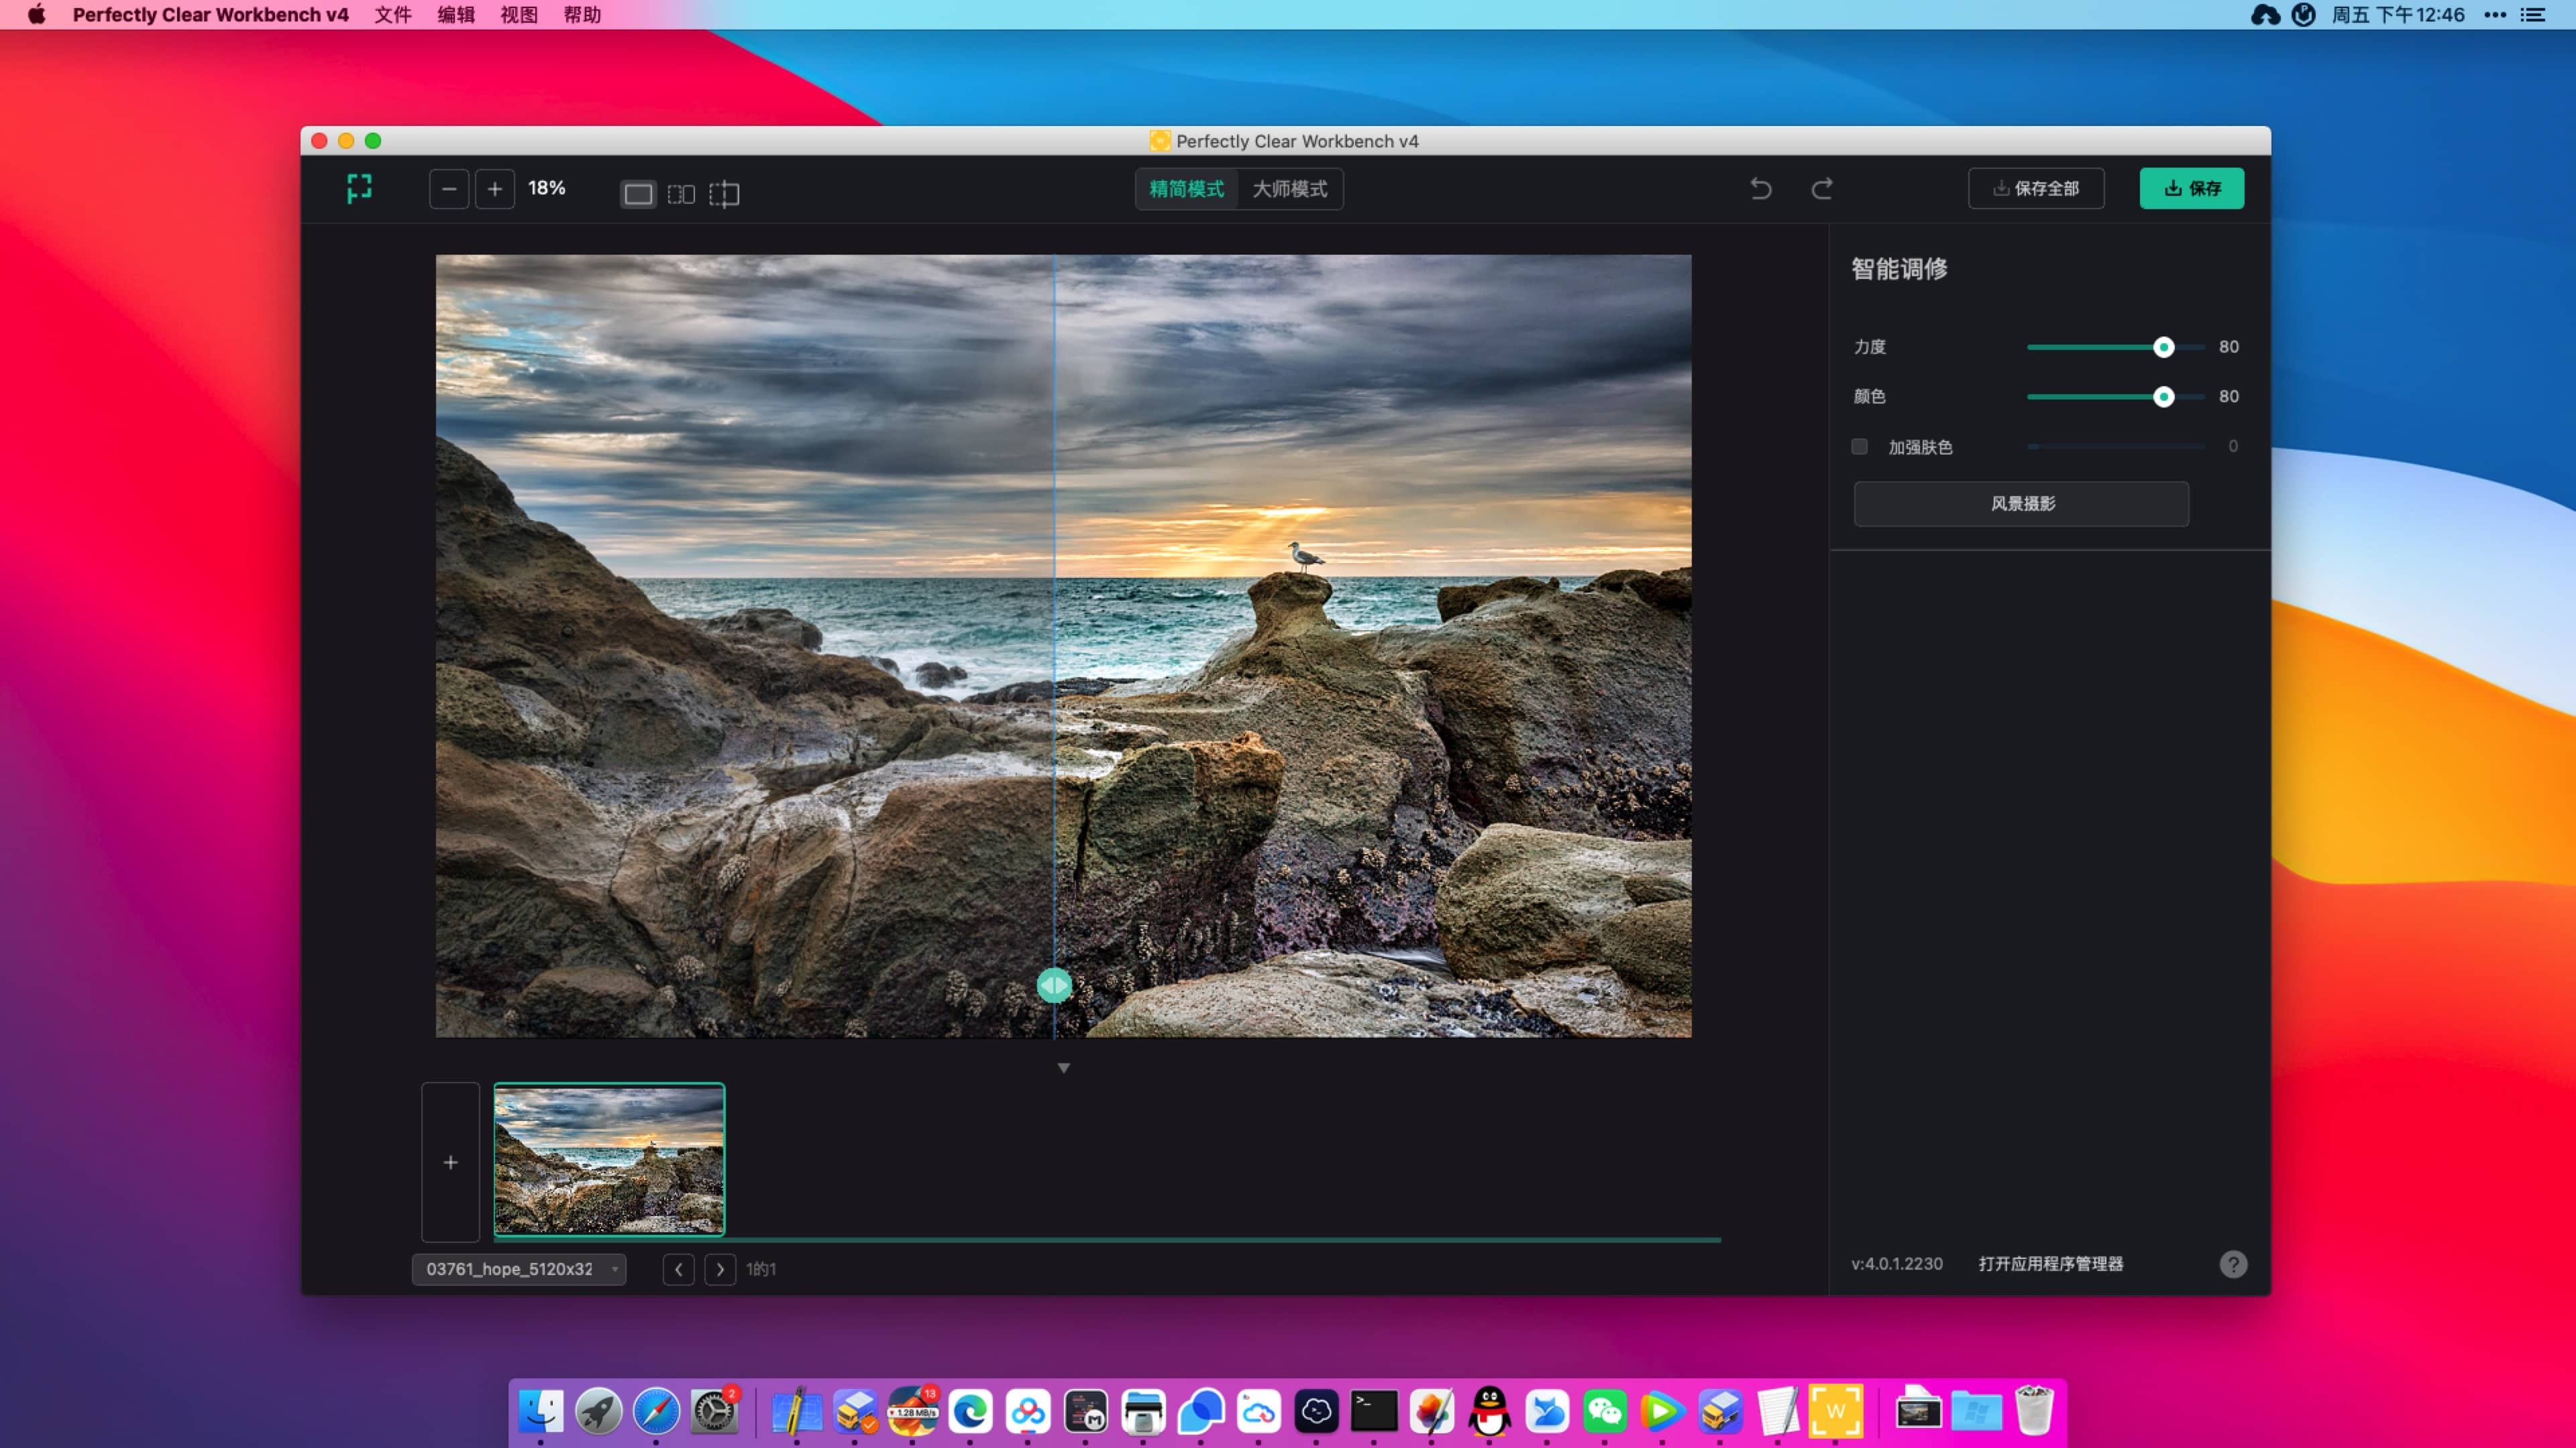Open Pixelmator Pro in dock
This screenshot has width=2576, height=1448.
click(1432, 1412)
